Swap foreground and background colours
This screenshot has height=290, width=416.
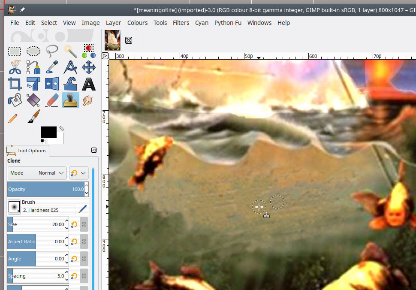[x=61, y=129]
